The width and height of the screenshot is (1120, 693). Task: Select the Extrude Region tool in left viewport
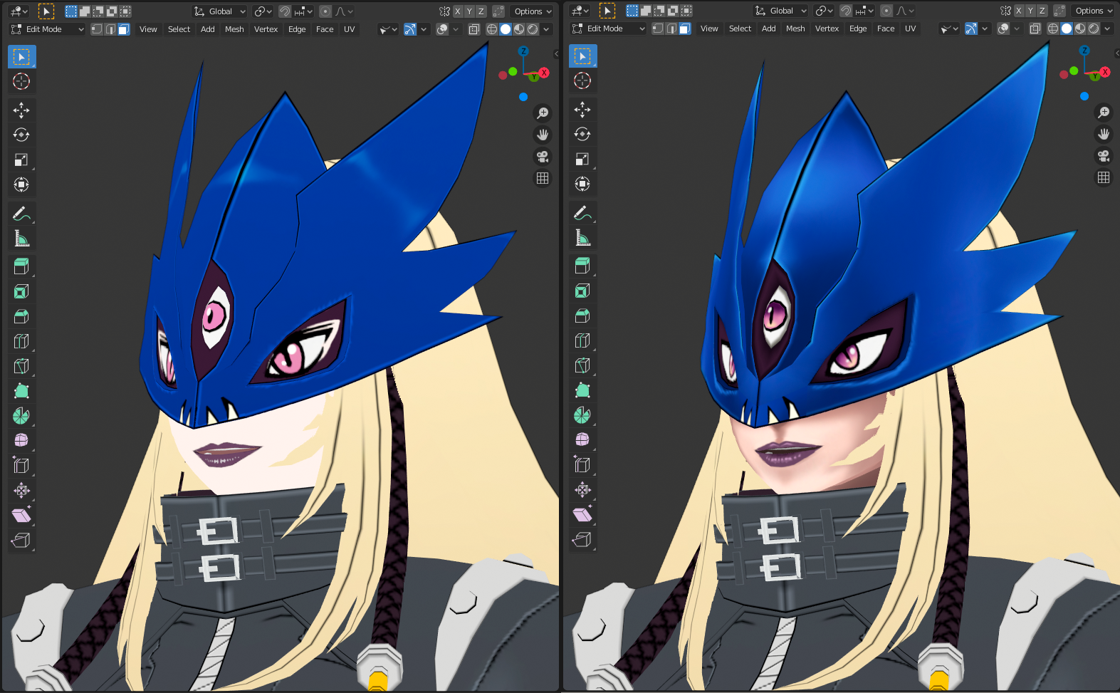point(21,266)
